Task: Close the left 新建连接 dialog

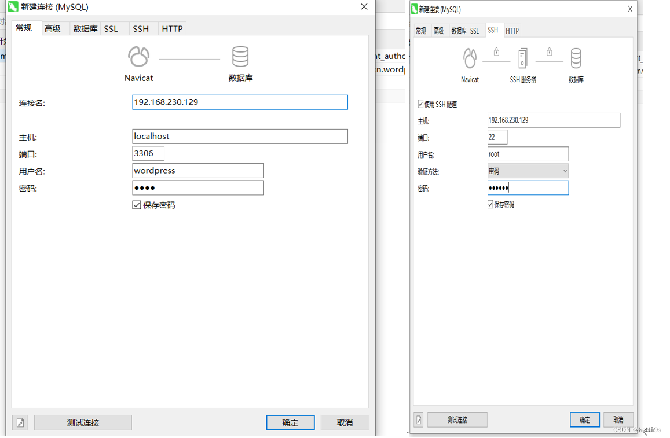Action: pyautogui.click(x=364, y=7)
